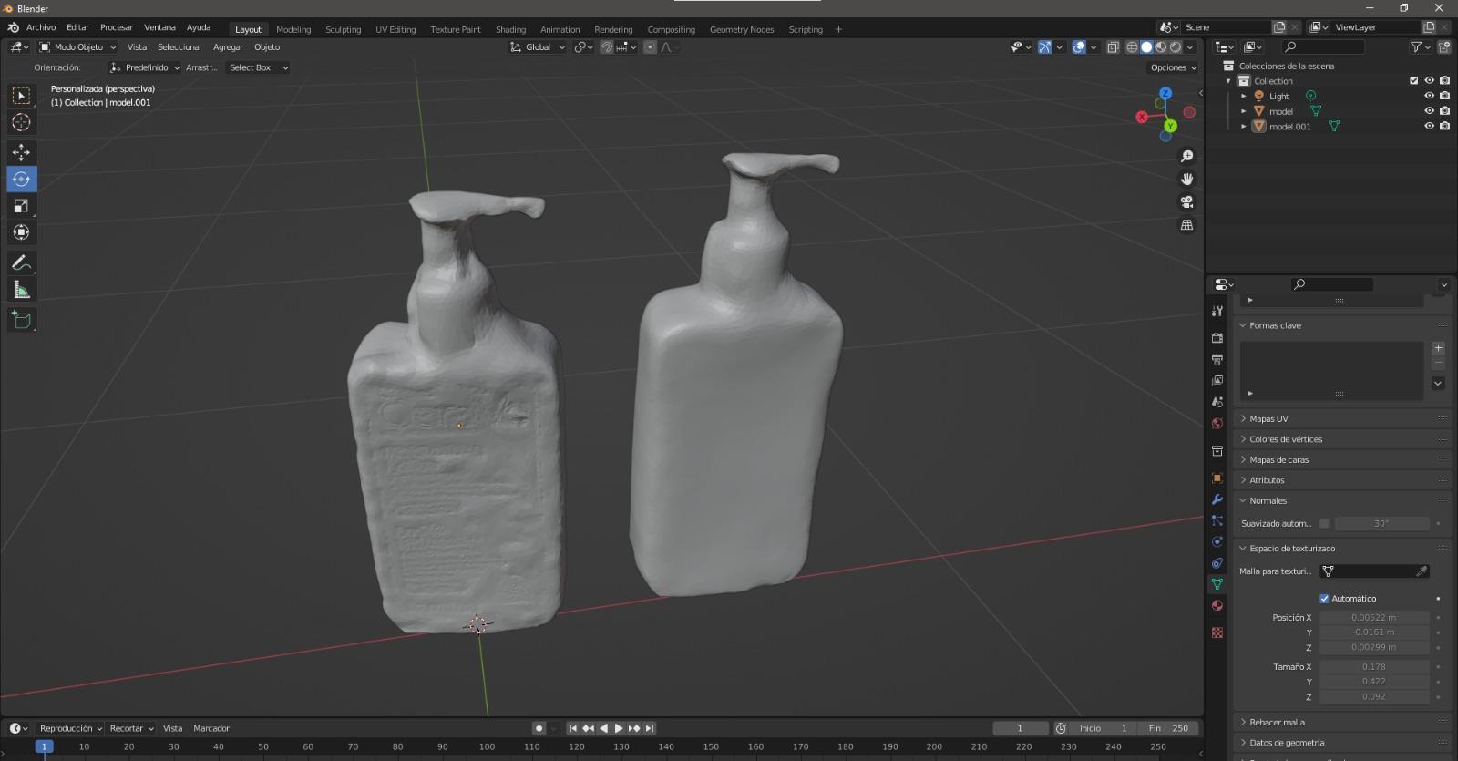Toggle Collection visibility eye

1429,80
